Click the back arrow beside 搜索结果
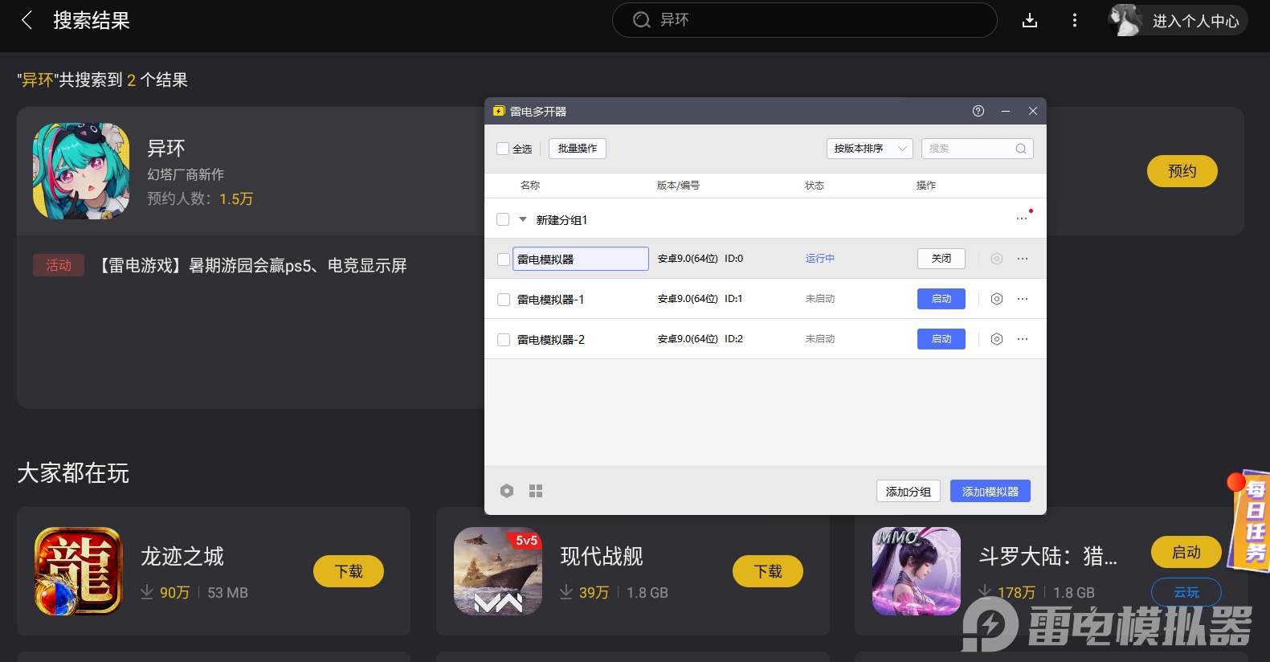The image size is (1270, 662). pos(27,20)
